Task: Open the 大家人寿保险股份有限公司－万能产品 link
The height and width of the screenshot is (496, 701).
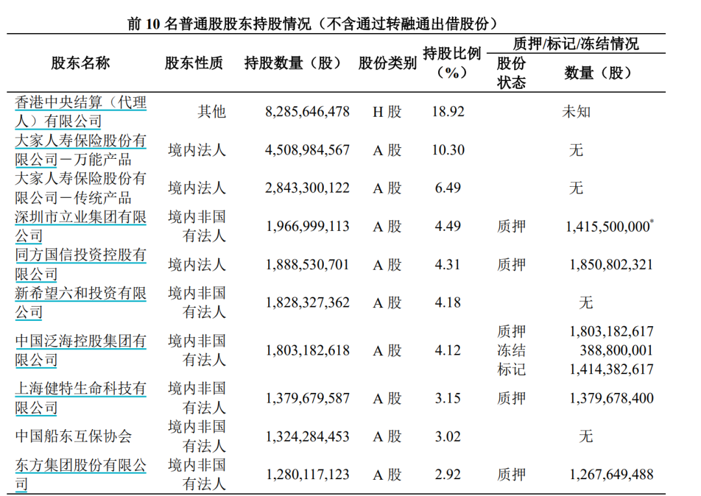Action: click(x=80, y=150)
